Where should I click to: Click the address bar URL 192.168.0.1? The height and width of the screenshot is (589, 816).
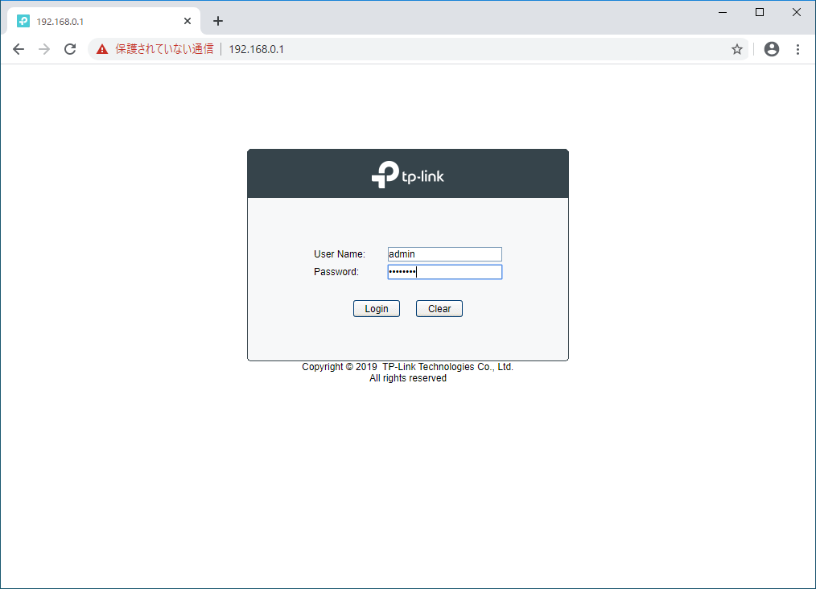tap(257, 49)
